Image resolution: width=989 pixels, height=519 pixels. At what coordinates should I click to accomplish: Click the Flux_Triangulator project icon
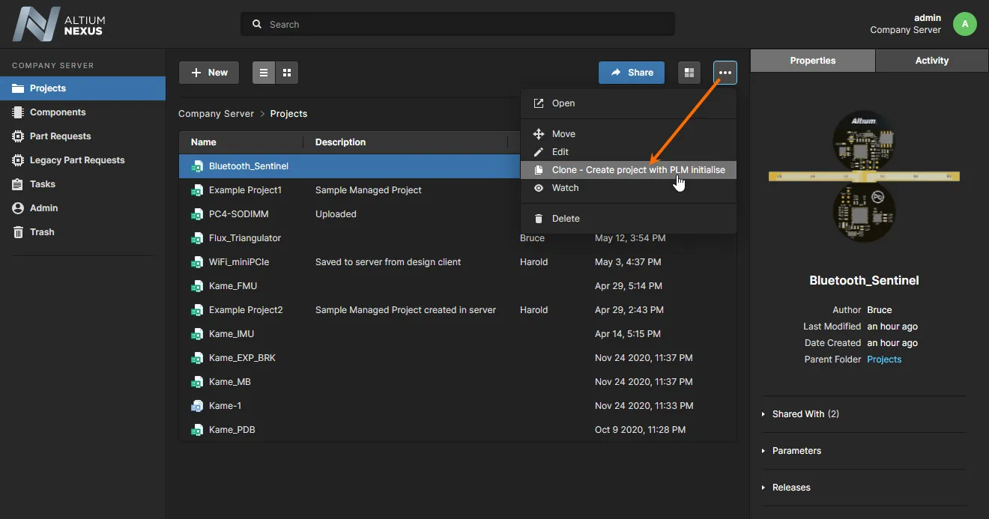(x=197, y=238)
